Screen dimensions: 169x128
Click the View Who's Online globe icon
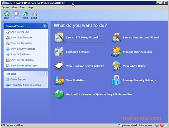click(x=116, y=66)
